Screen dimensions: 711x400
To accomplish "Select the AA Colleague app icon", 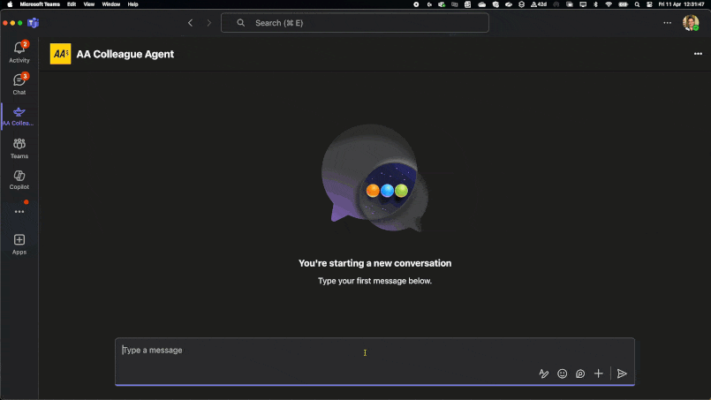I will pos(19,115).
